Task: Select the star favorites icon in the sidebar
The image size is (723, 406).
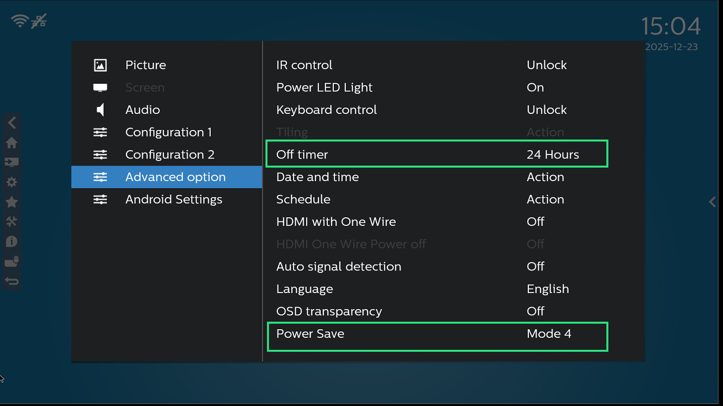Action: pyautogui.click(x=12, y=202)
